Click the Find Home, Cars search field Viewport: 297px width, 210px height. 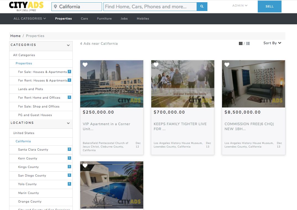click(x=150, y=7)
